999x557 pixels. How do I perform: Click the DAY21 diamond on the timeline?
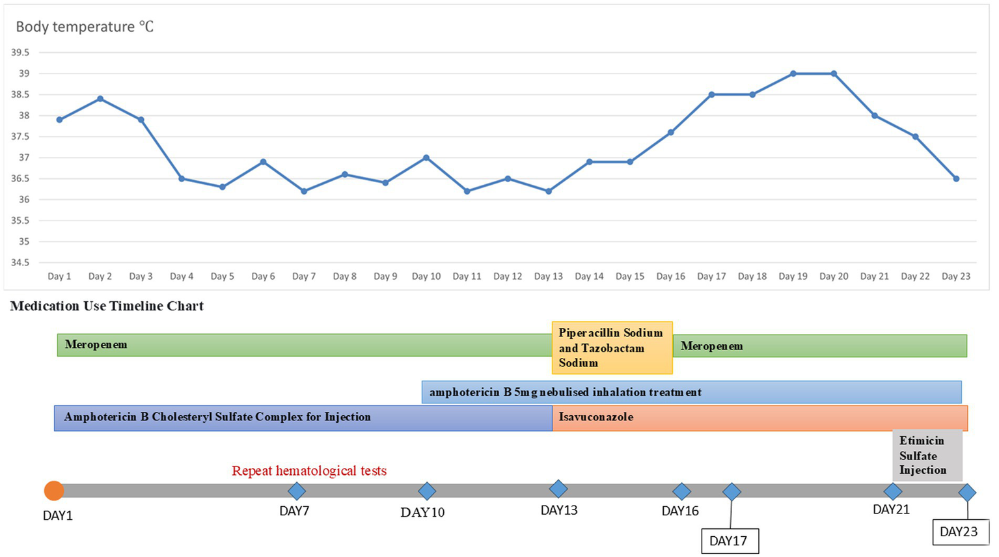point(892,491)
